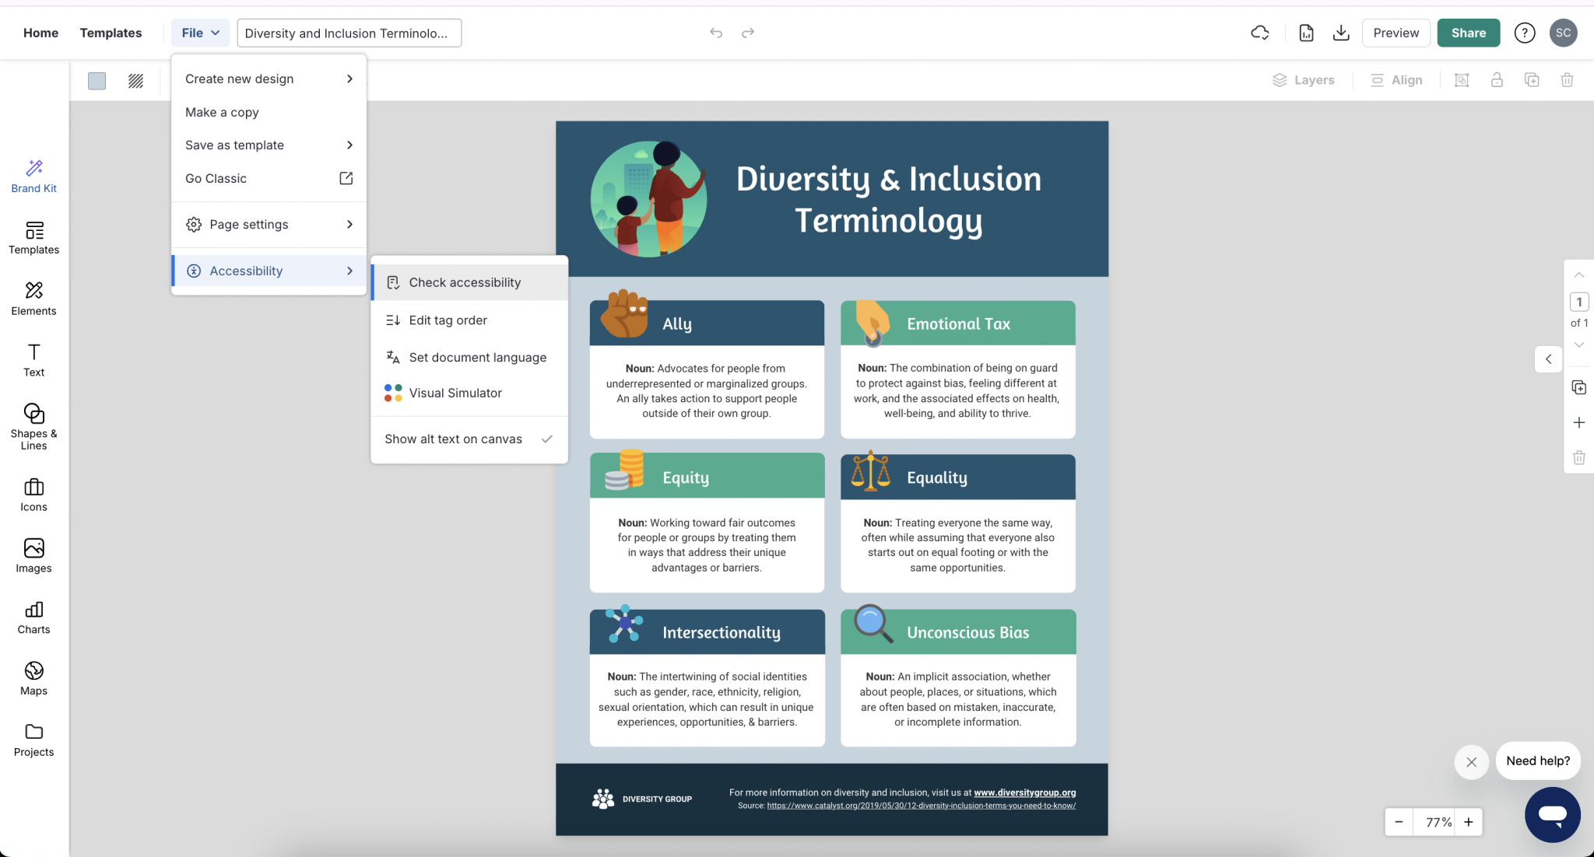The height and width of the screenshot is (857, 1594).
Task: Click the duplicate page icon on right
Action: pos(1579,387)
